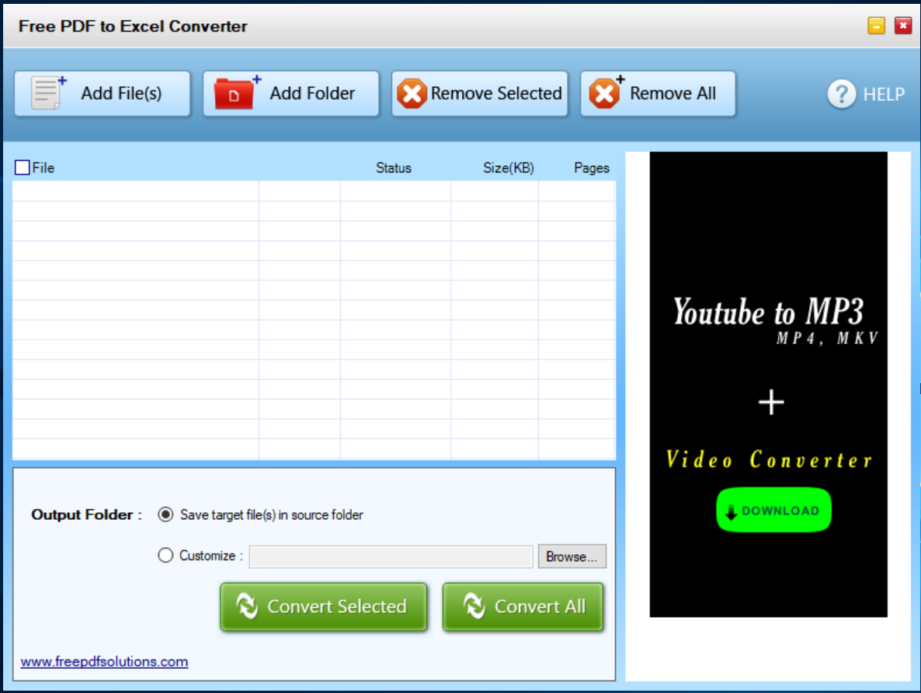The height and width of the screenshot is (693, 921).
Task: Click the Youtube to MP3 ad banner text
Action: [x=768, y=312]
